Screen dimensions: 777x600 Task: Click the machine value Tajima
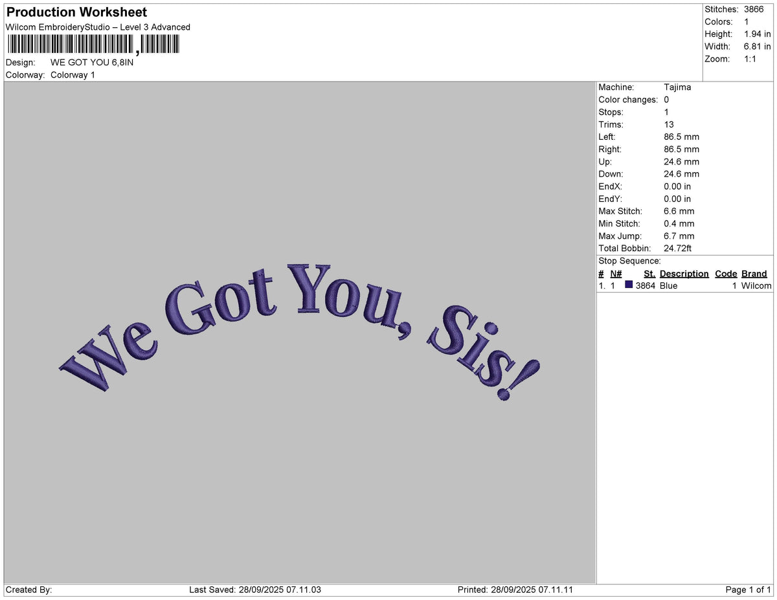(x=677, y=87)
